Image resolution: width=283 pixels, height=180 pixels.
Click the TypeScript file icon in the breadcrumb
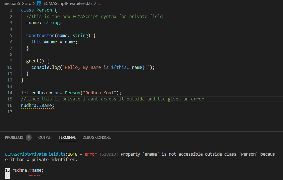[x=39, y=3]
